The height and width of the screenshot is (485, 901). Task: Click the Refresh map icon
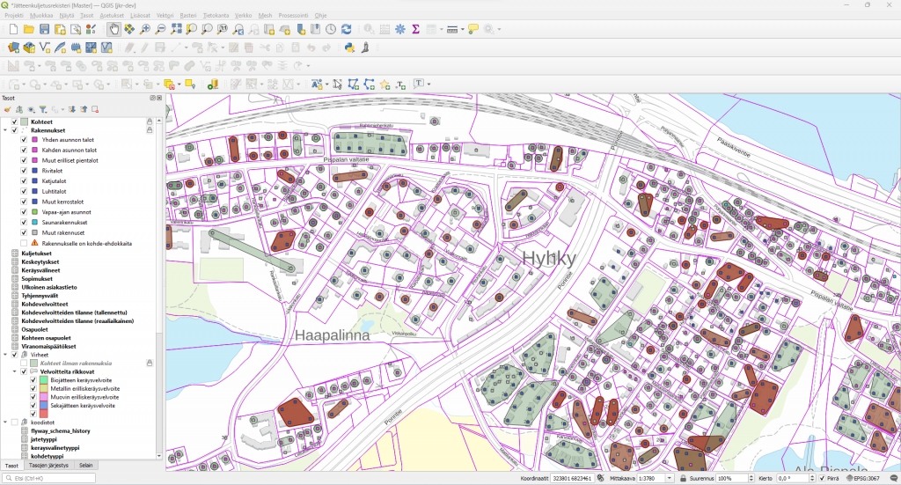[347, 29]
